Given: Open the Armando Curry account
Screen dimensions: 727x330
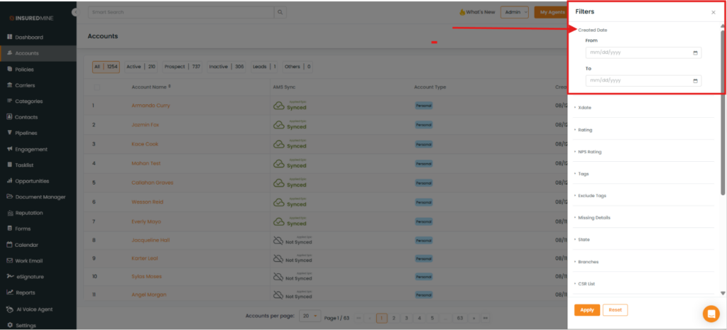Looking at the screenshot, I should [x=151, y=106].
